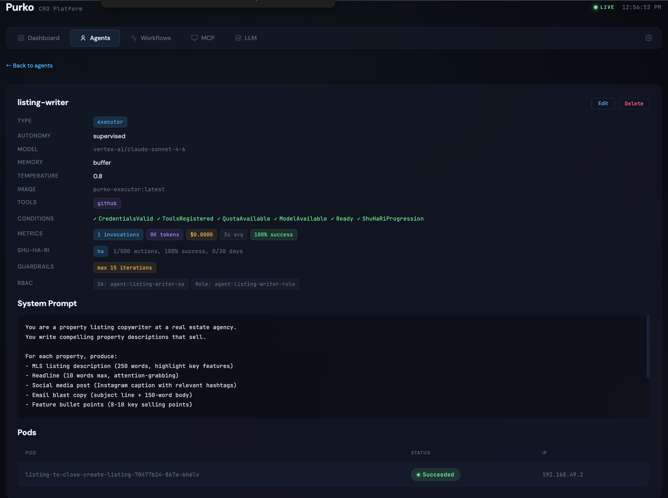Open the LLM tab
This screenshot has height=498, width=668.
(246, 38)
